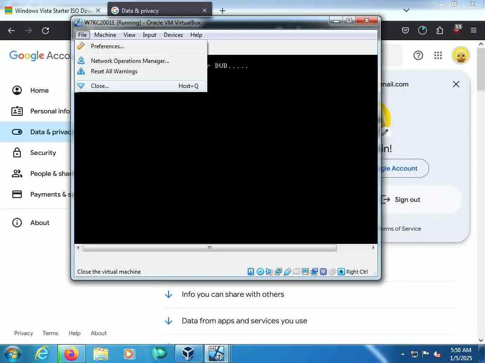The height and width of the screenshot is (363, 485).
Task: Open Payments & subscriptions sidebar item
Action: pos(36,194)
